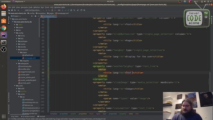Image resolution: width=213 pixels, height=120 pixels.
Task: Expand the snippets folder
Action: 19,61
